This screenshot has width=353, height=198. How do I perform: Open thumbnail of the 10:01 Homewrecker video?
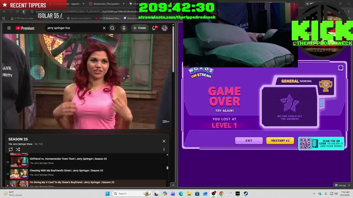(x=19, y=162)
